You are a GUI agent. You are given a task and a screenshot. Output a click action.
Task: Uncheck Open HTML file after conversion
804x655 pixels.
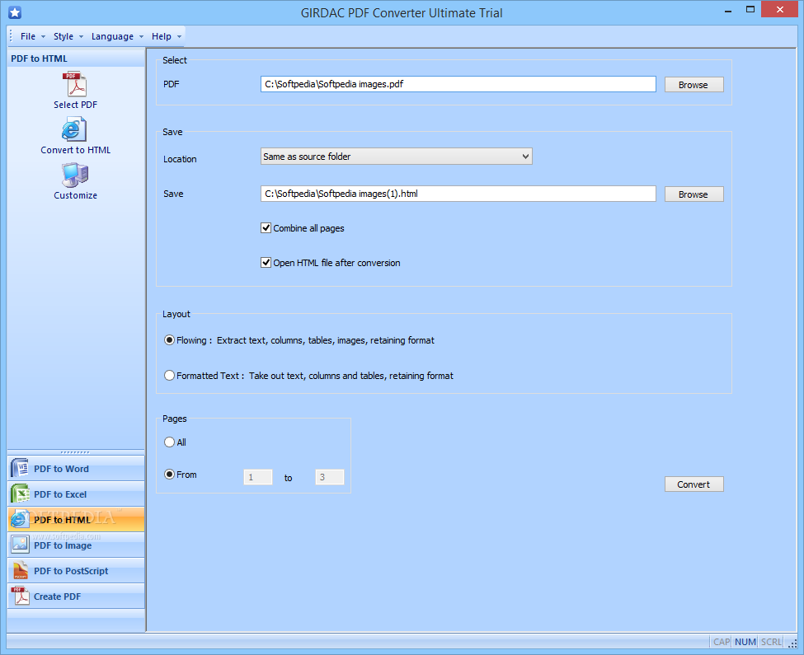click(266, 263)
